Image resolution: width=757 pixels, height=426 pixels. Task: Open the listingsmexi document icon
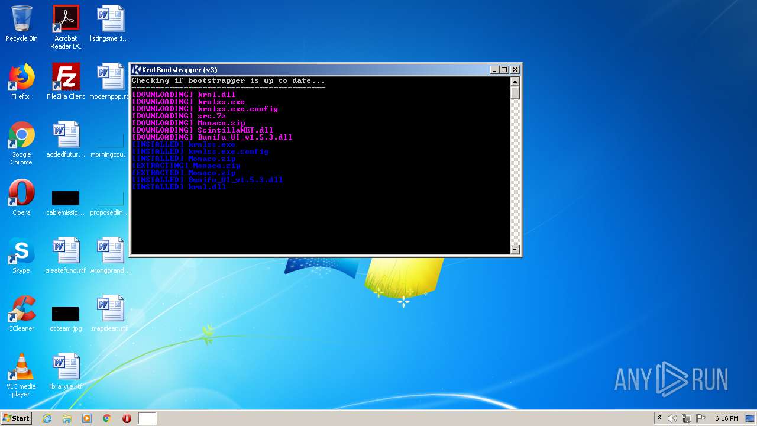[x=109, y=24]
